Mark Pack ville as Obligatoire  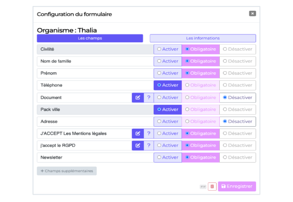click(201, 109)
